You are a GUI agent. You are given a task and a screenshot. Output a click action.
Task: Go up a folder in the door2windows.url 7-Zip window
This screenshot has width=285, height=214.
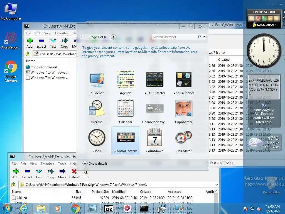28,54
